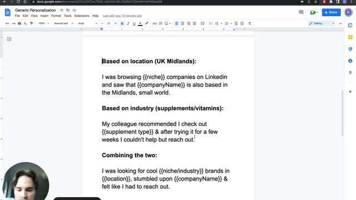Reload the page in the browser
This screenshot has height=200, width=356.
(18, 2)
